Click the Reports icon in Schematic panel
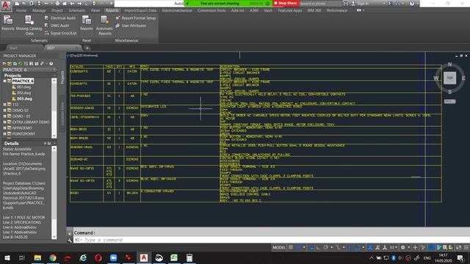The width and height of the screenshot is (470, 264). 8,23
